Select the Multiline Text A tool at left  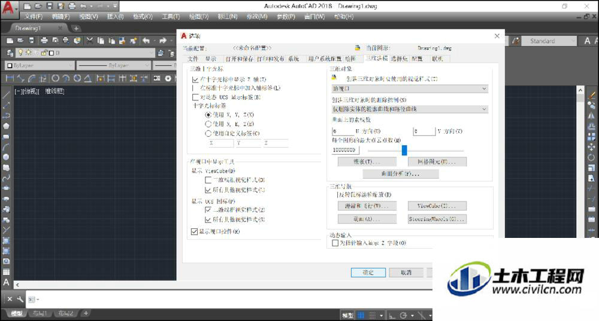coord(6,283)
